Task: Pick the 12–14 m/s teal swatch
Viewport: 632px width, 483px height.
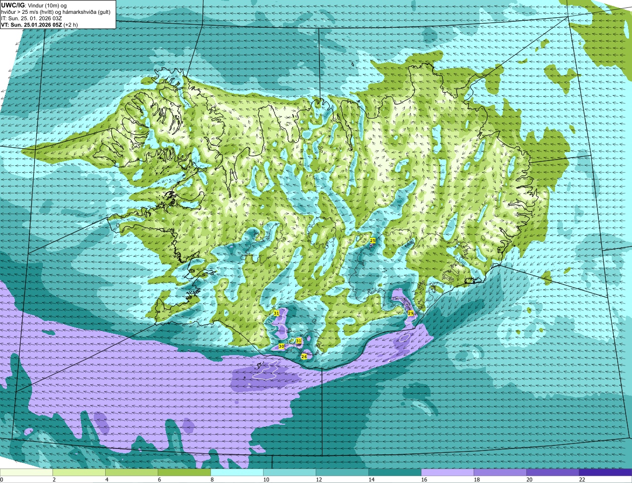Action: (x=342, y=473)
